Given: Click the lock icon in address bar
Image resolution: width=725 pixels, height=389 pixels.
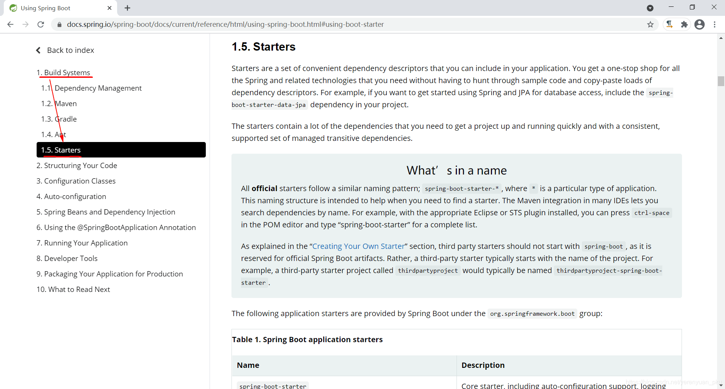Looking at the screenshot, I should click(59, 25).
